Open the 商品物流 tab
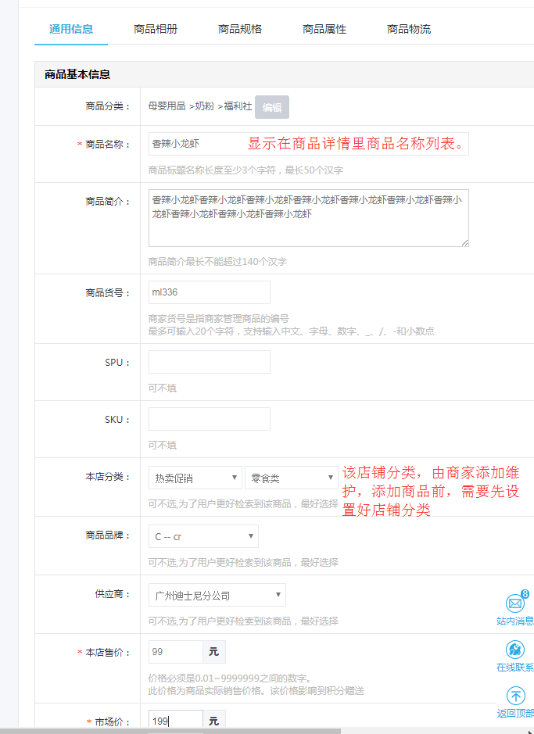Screen dimensions: 534x734 pyautogui.click(x=409, y=29)
